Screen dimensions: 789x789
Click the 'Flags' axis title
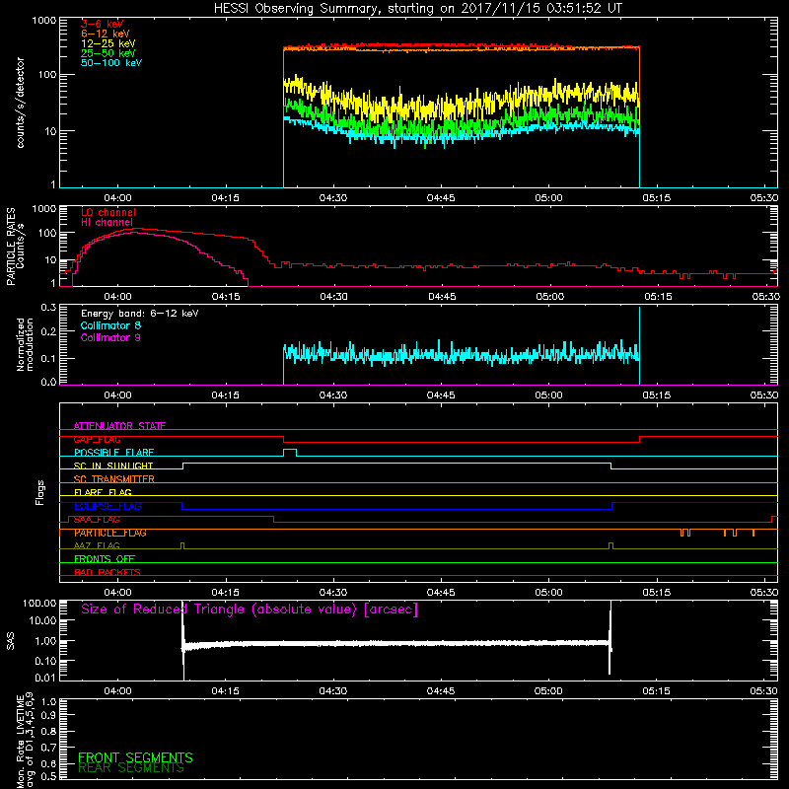(40, 492)
